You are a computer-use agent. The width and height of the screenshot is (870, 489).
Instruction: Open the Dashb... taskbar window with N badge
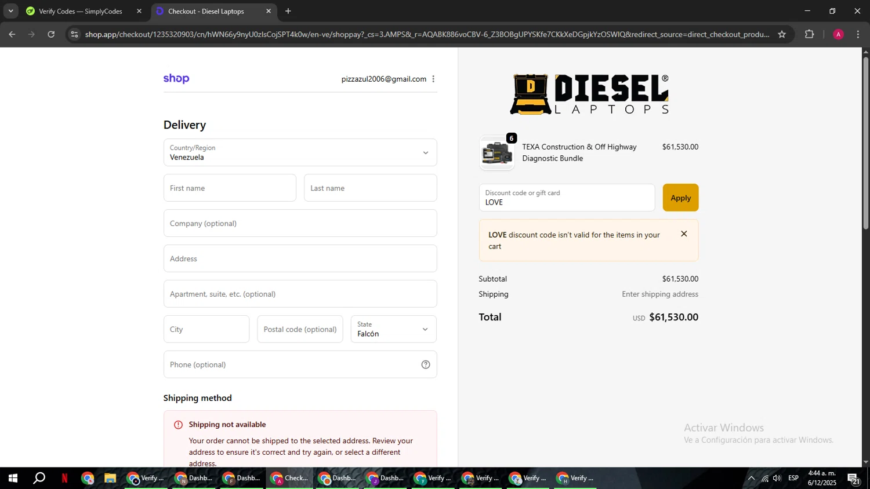194,479
